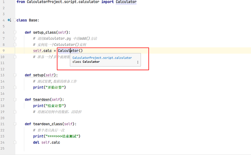This screenshot has width=251, height=155.
Task: Open the three-dot options in the Calculator tooltip
Action: [138, 62]
